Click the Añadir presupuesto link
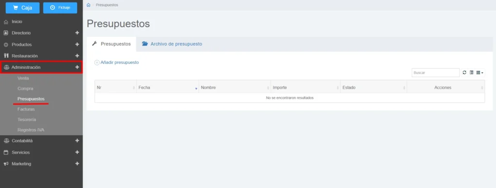The image size is (496, 188). (x=117, y=63)
